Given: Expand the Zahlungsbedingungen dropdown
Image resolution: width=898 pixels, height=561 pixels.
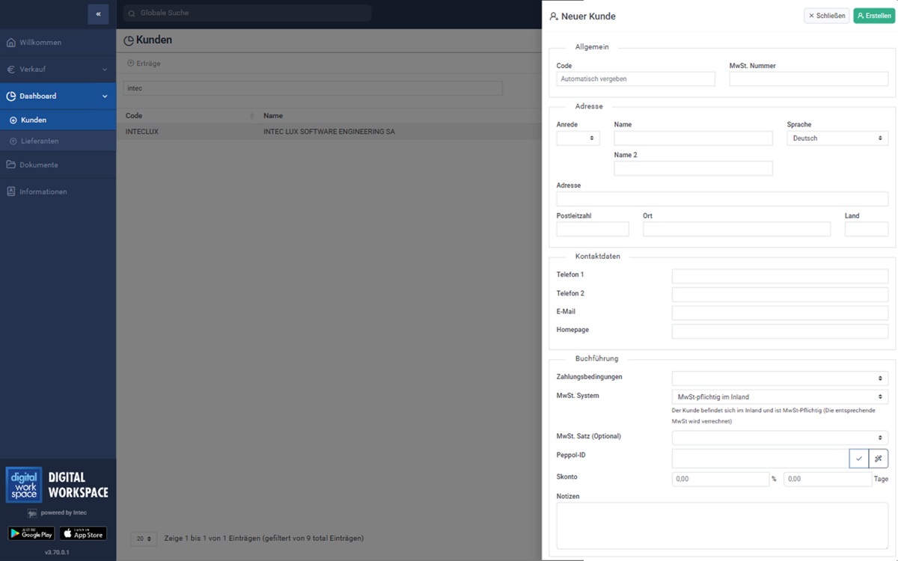Looking at the screenshot, I should (780, 378).
